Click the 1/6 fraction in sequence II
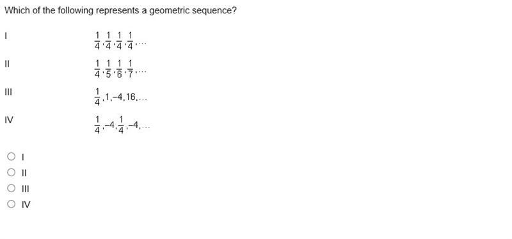Screen dimensions: 512x239 (x=119, y=69)
